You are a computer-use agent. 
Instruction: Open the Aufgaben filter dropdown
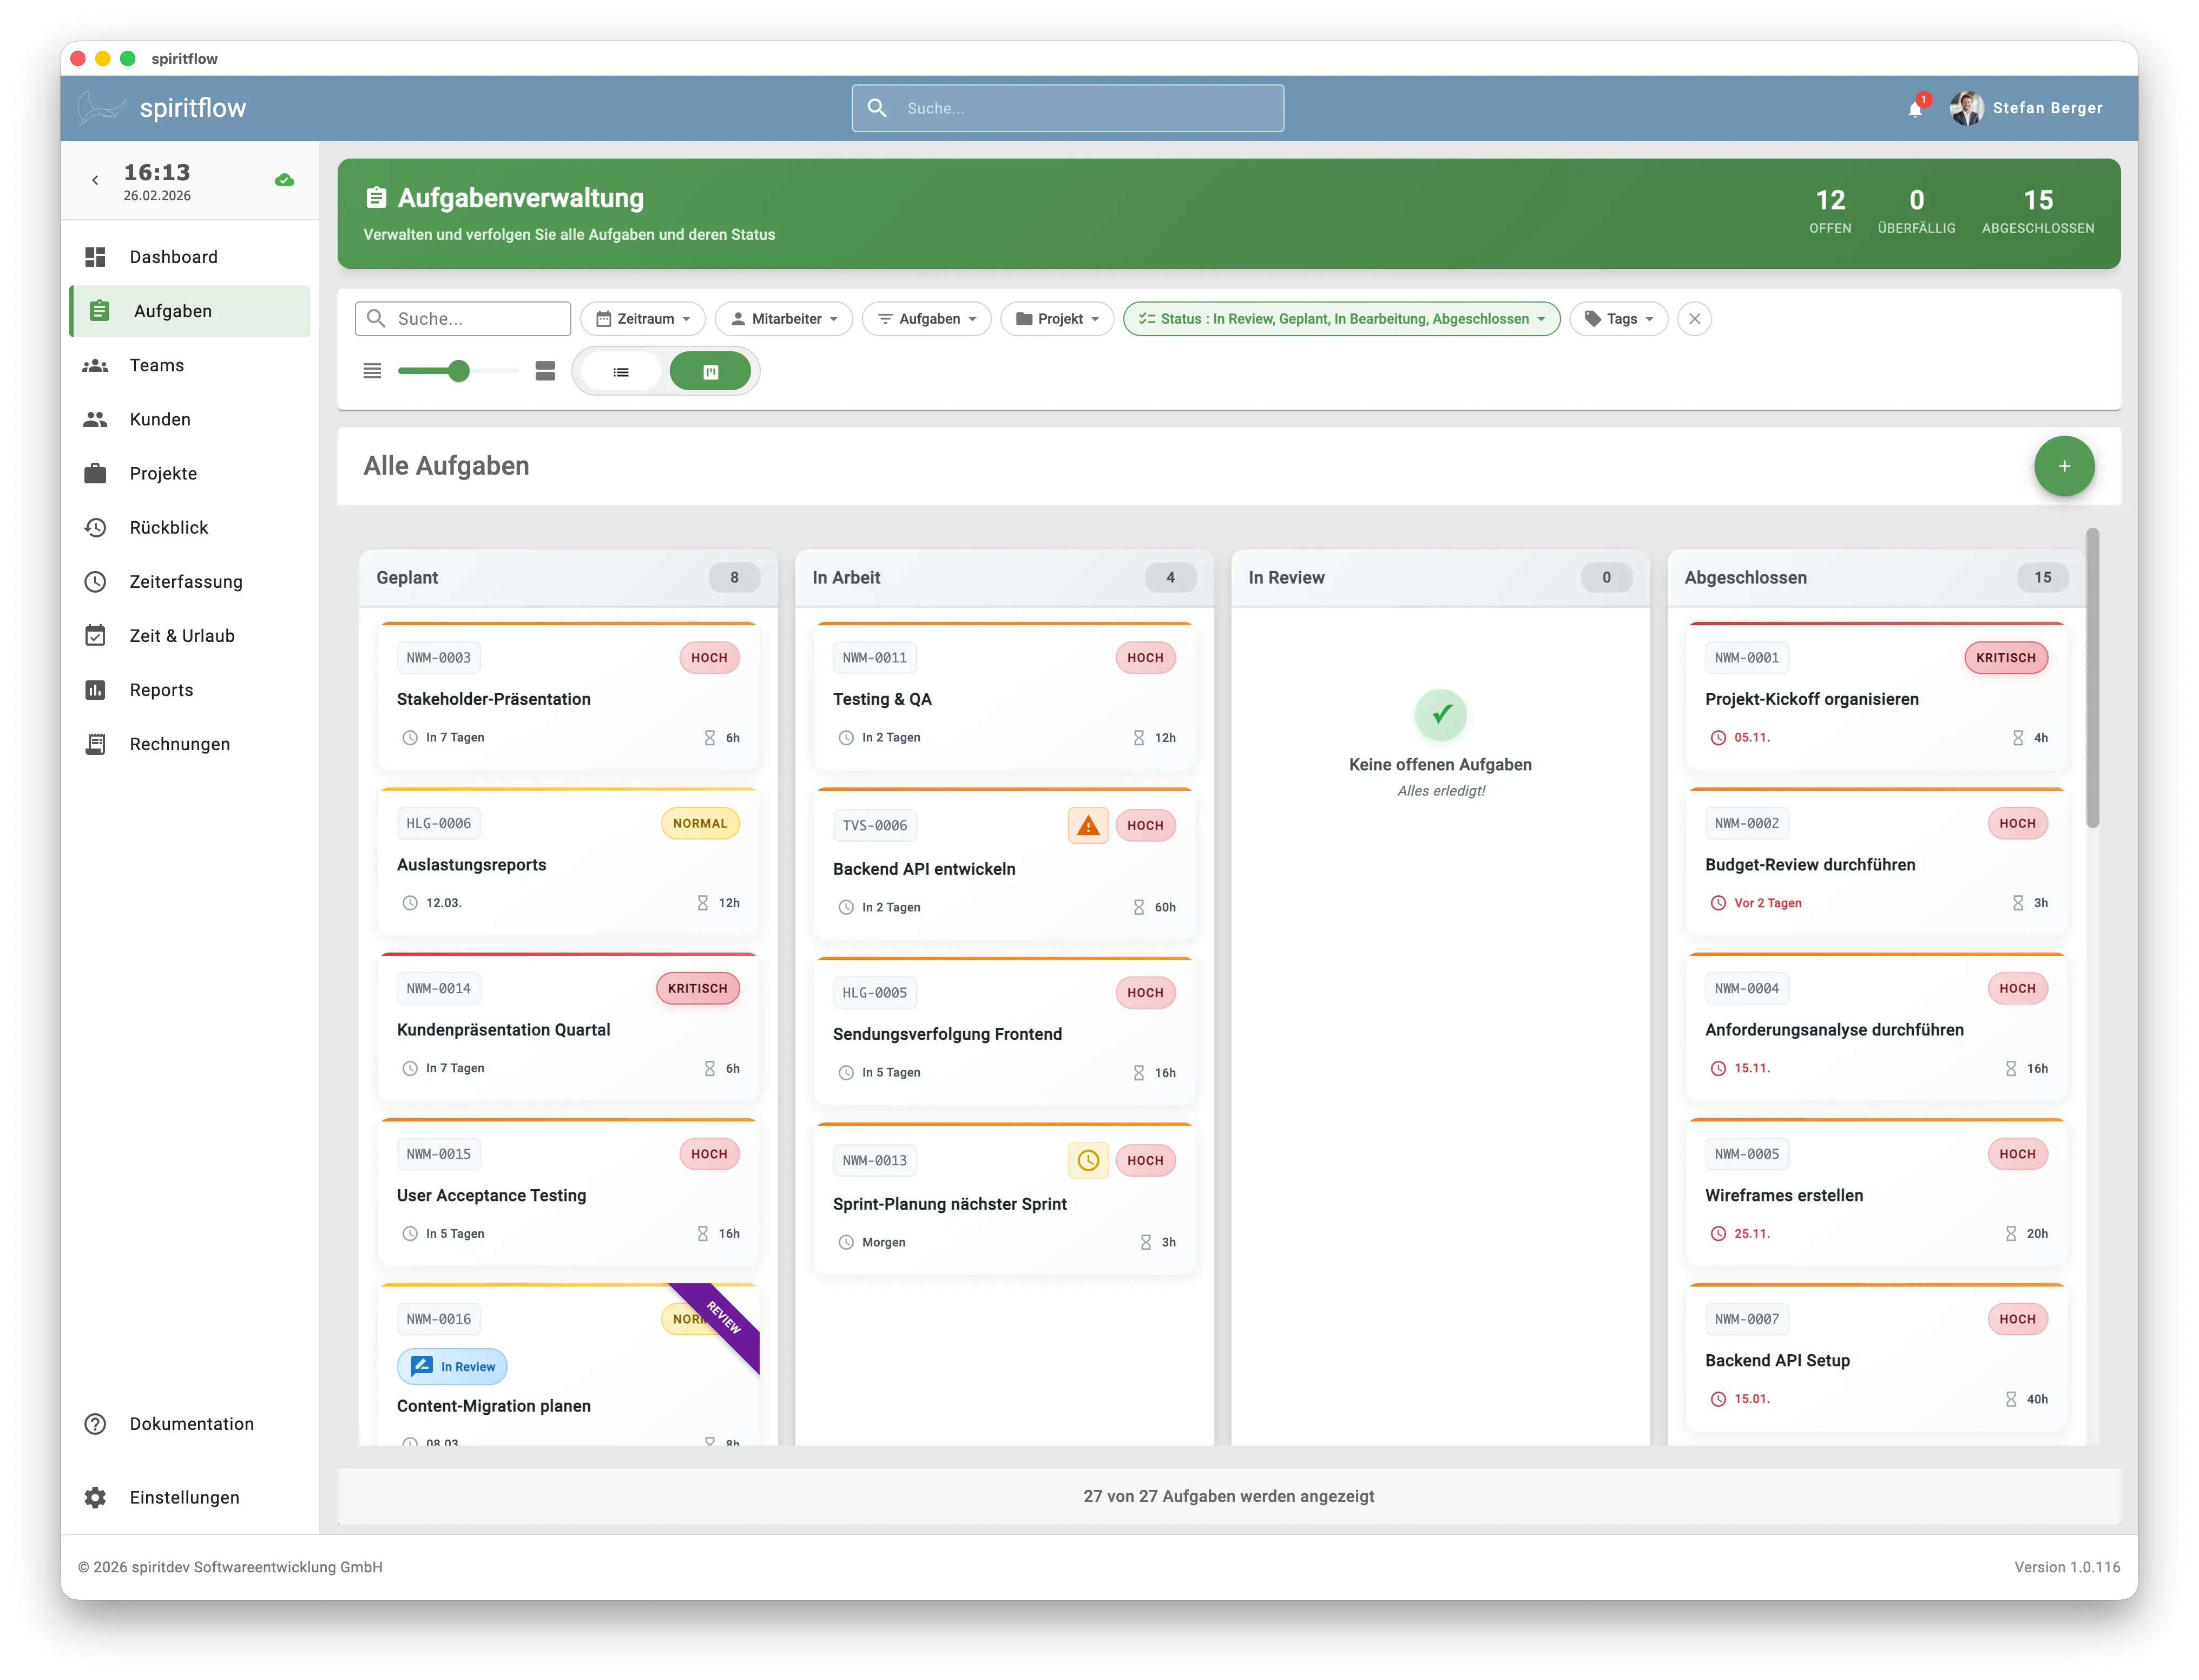926,319
